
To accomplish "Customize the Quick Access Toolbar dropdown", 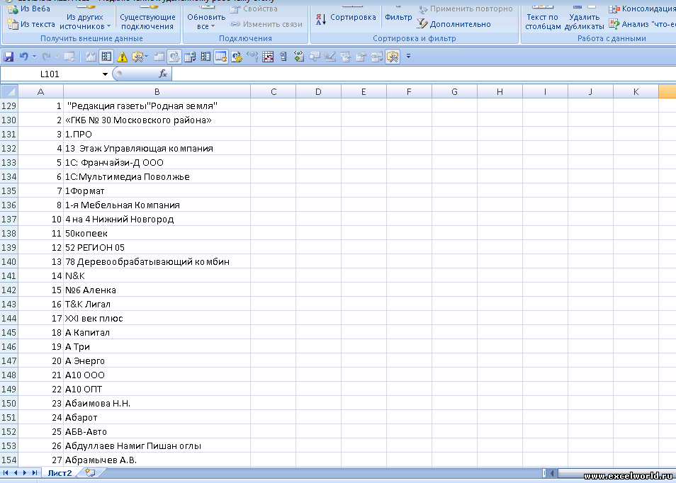I will pyautogui.click(x=408, y=57).
